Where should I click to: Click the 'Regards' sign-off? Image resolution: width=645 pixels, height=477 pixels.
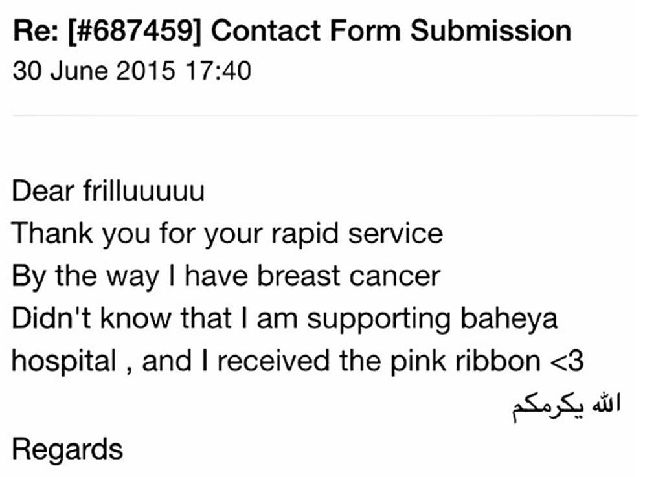[x=67, y=449]
